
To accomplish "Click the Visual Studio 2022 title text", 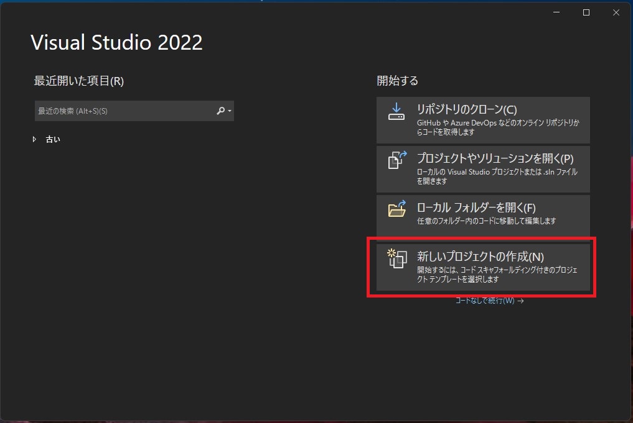I will click(116, 43).
